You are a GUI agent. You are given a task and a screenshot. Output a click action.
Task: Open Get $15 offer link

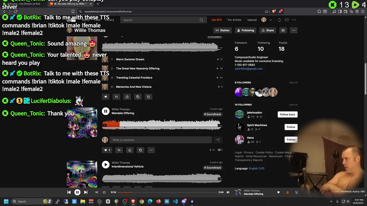click(216, 20)
